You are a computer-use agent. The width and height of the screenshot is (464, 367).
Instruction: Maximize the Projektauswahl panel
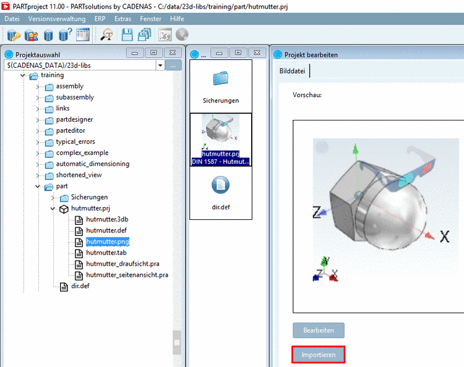click(153, 53)
